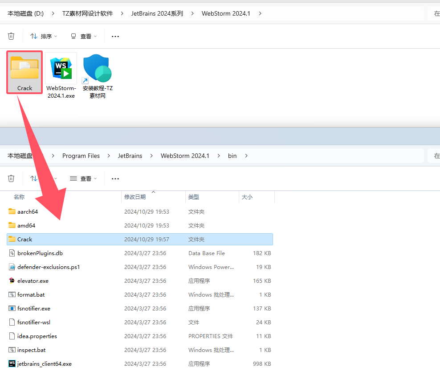Open the 查看 view dropdown in the upper window
This screenshot has height=368, width=440.
(x=84, y=36)
